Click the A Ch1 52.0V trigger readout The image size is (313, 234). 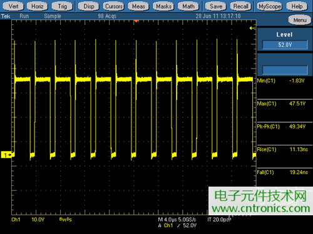177,225
